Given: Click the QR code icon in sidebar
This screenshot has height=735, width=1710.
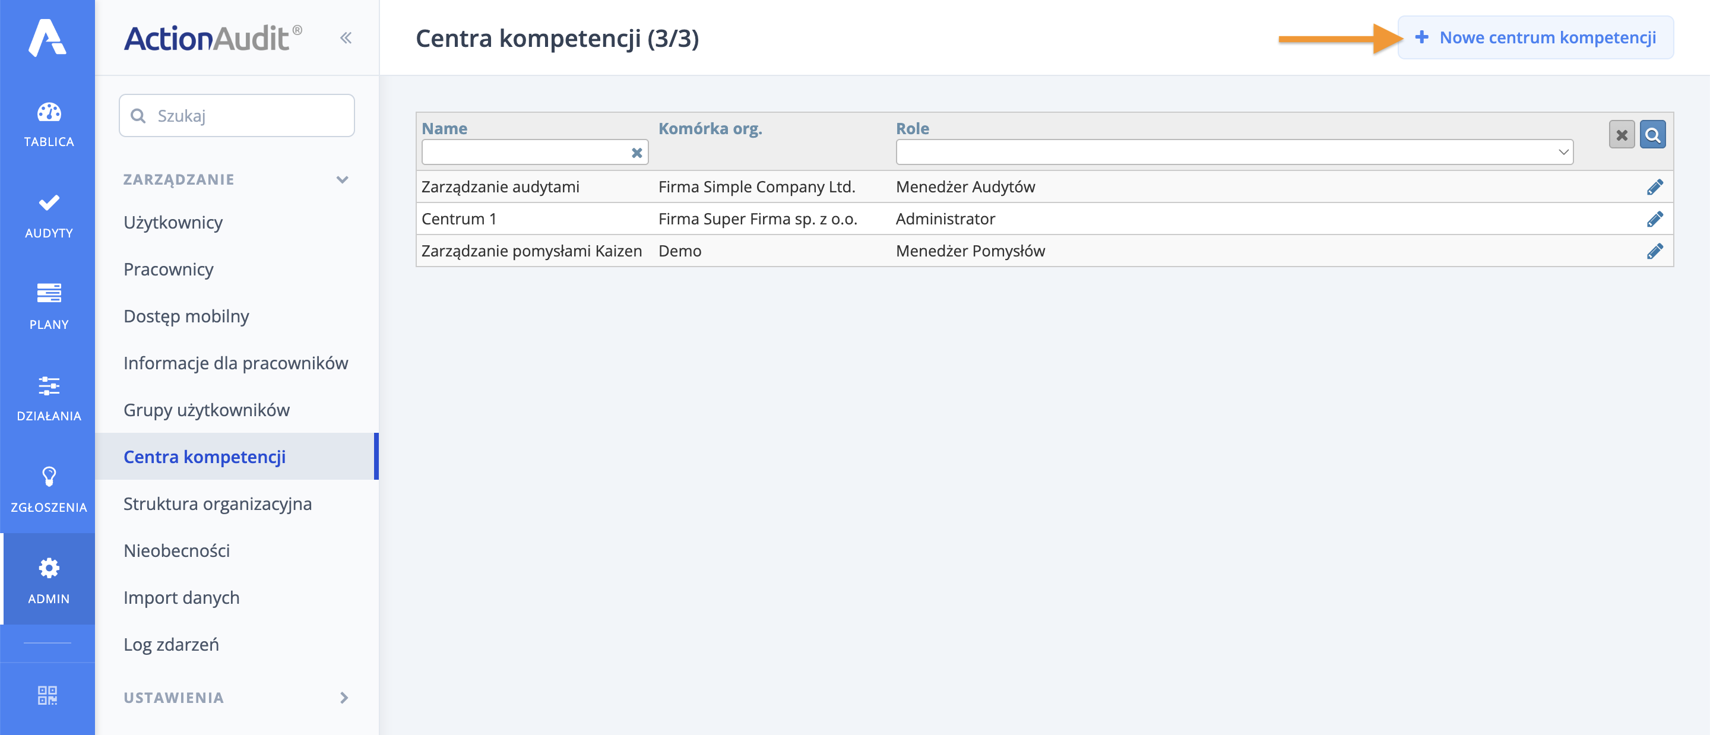Looking at the screenshot, I should pyautogui.click(x=47, y=695).
